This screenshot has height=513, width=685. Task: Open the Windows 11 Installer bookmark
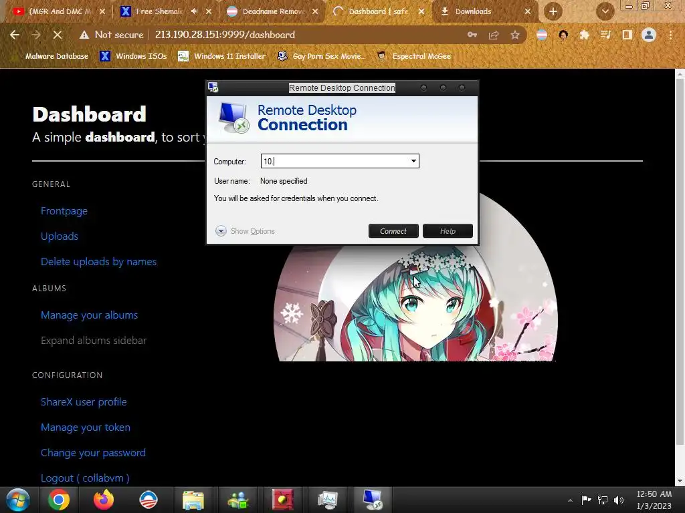(x=221, y=56)
